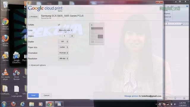Open Google Cloud Print desktop icon
190x107 pixels.
(17, 57)
